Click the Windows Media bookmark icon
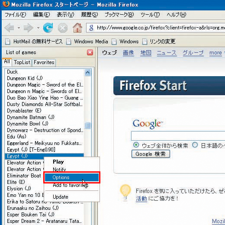 [x=69, y=42]
